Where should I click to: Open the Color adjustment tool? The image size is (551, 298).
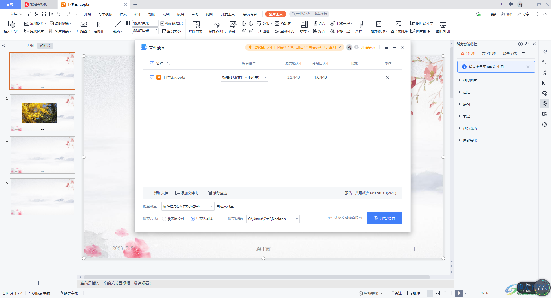[x=233, y=27]
